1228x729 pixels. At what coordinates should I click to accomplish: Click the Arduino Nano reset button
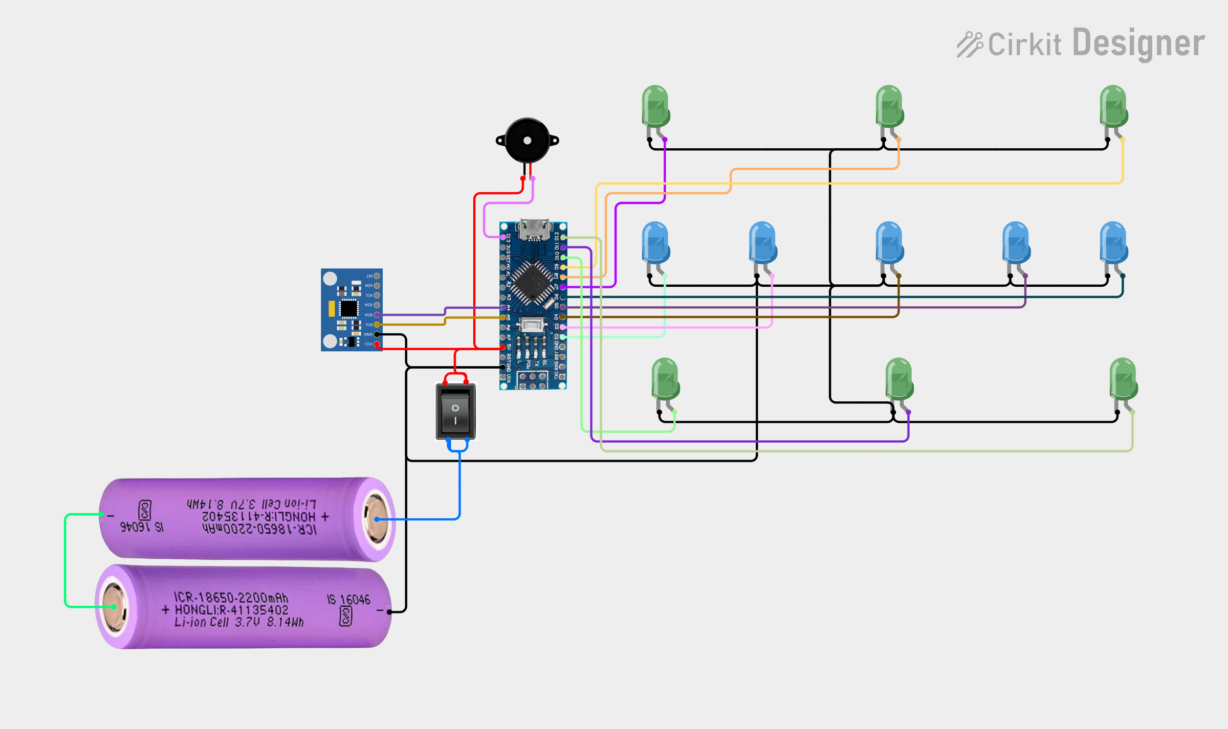[x=532, y=324]
